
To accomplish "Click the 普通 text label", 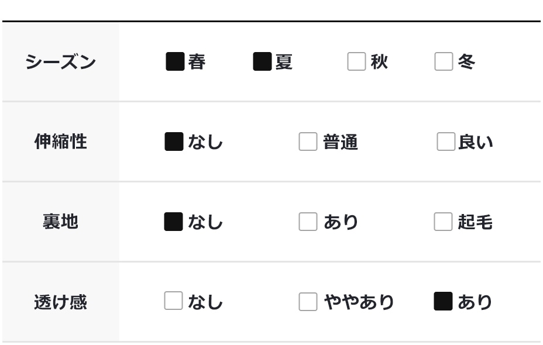I will [340, 142].
